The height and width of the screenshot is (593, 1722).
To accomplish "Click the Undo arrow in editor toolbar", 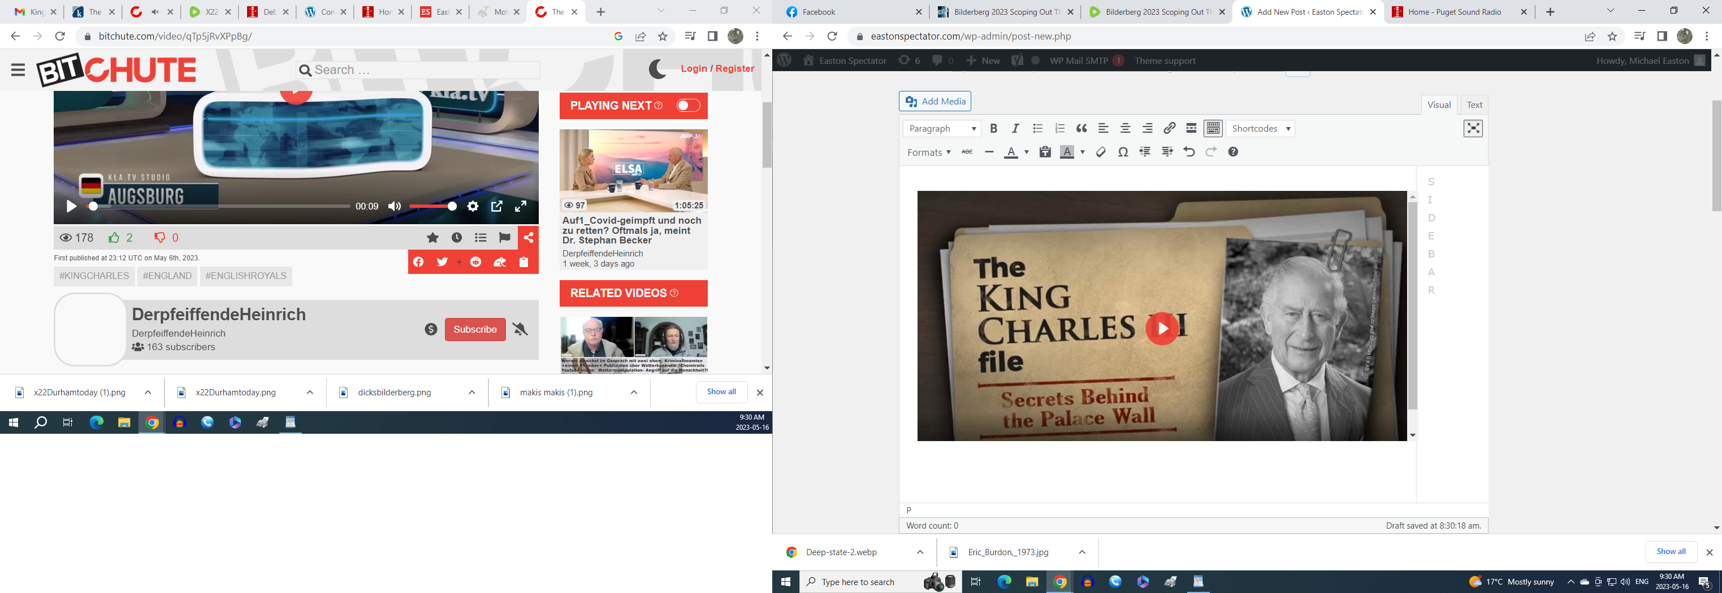I will click(x=1188, y=152).
